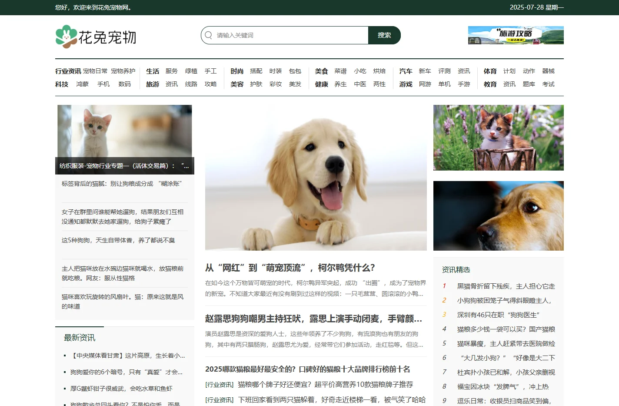The height and width of the screenshot is (406, 619).
Task: Open the 生活 section
Action: coord(153,71)
